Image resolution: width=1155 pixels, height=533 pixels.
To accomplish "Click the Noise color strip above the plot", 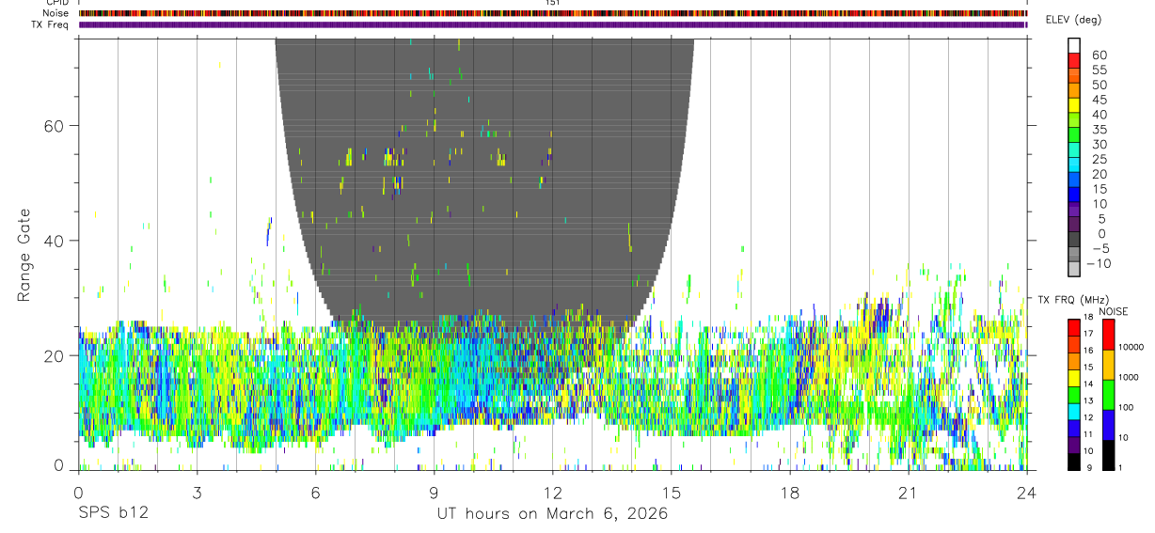I will (553, 13).
